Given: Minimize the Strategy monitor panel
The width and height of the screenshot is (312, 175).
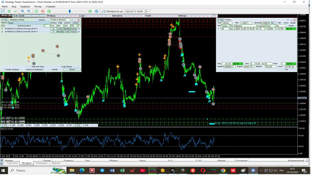Looking at the screenshot, I should point(75,20).
